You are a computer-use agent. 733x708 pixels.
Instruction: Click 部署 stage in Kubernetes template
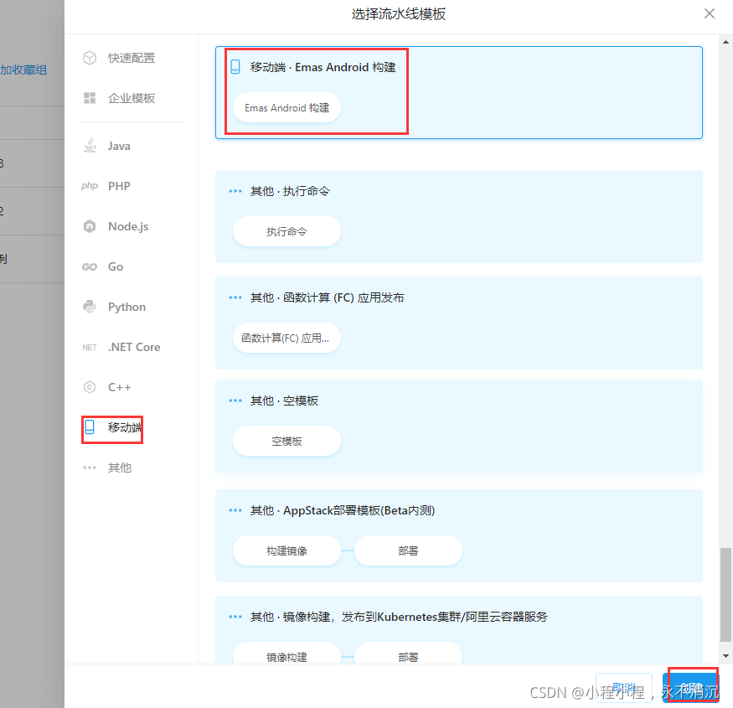[408, 654]
